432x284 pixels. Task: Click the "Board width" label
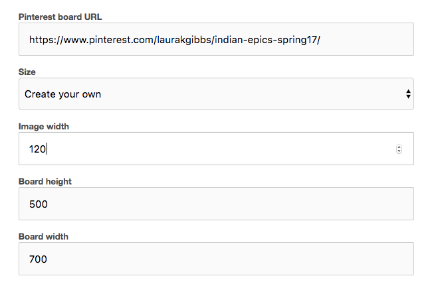(x=44, y=236)
